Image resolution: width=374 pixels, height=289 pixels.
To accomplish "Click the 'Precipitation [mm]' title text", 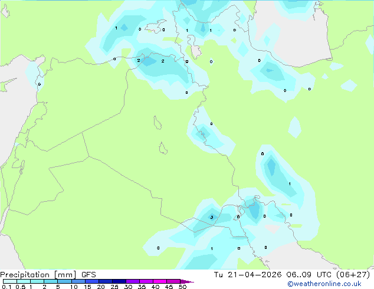I will [x=38, y=275].
